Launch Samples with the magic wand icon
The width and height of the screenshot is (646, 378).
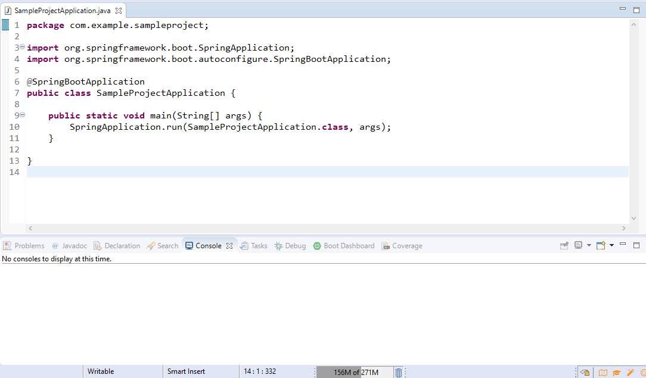631,372
